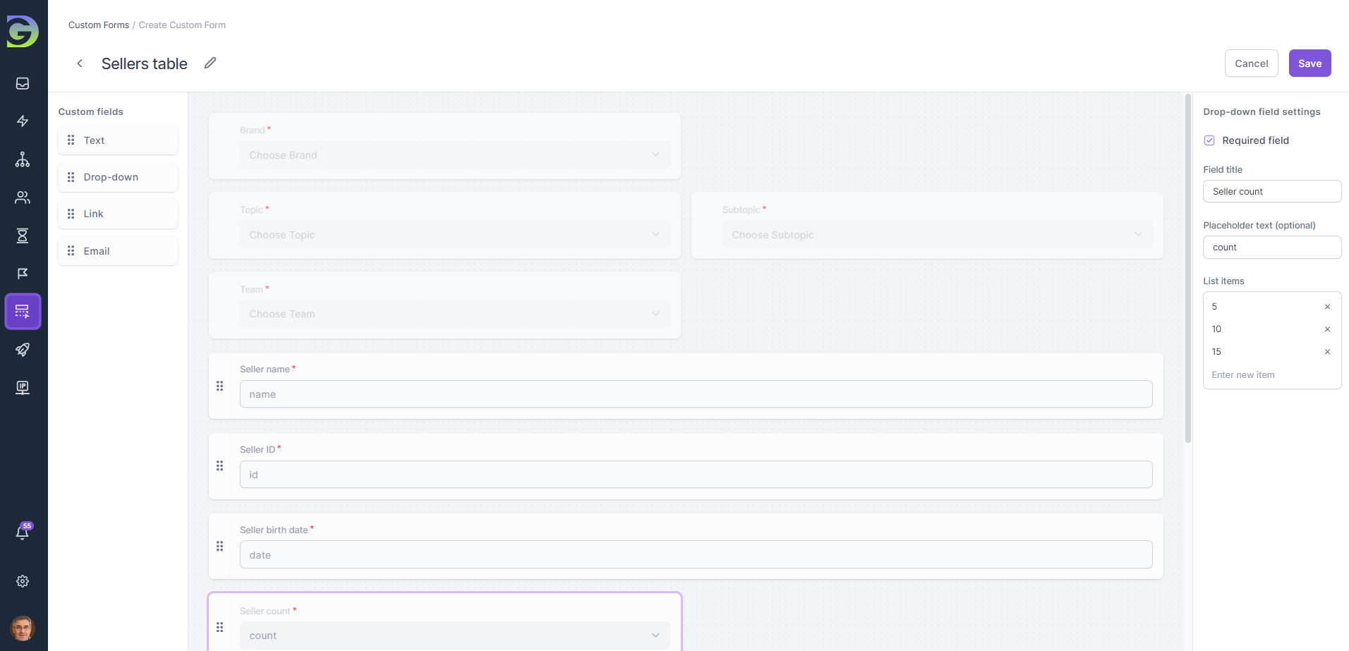
Task: Open the flag icon in sidebar
Action: [23, 274]
